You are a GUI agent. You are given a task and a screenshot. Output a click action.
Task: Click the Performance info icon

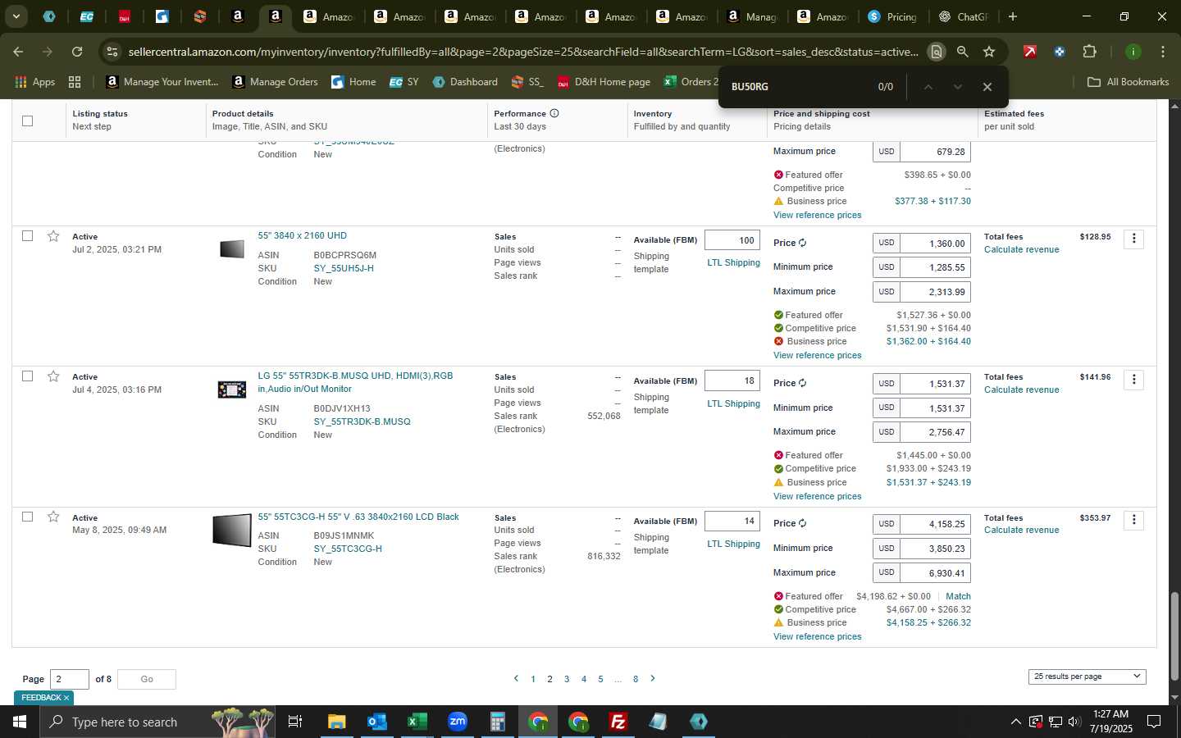(x=554, y=113)
